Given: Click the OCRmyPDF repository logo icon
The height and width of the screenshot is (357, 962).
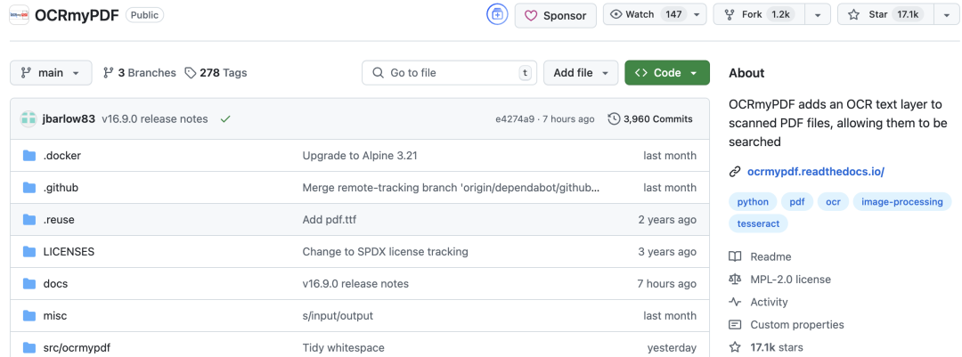Looking at the screenshot, I should coord(19,15).
